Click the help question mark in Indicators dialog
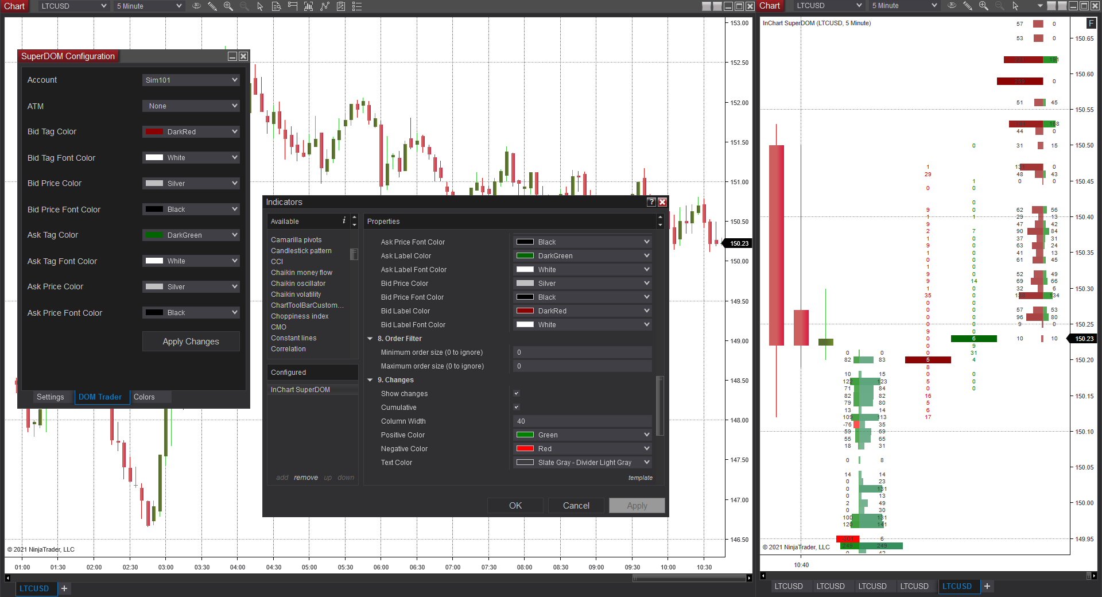The width and height of the screenshot is (1102, 597). tap(651, 202)
